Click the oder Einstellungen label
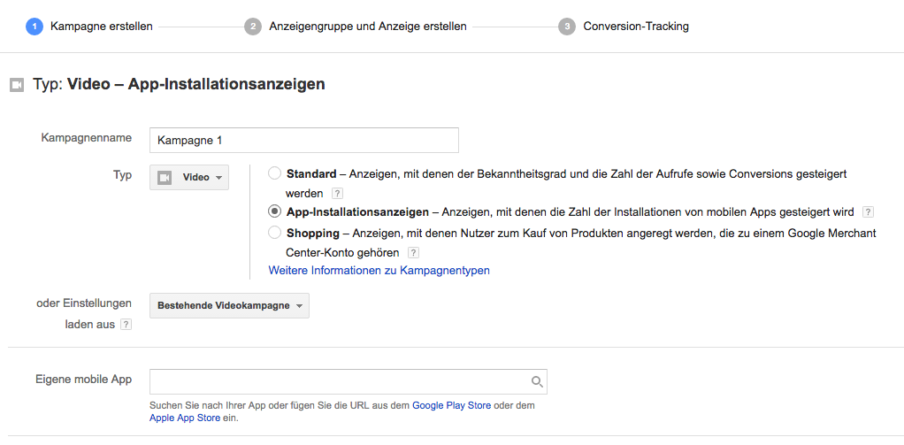Image resolution: width=904 pixels, height=445 pixels. tap(84, 303)
